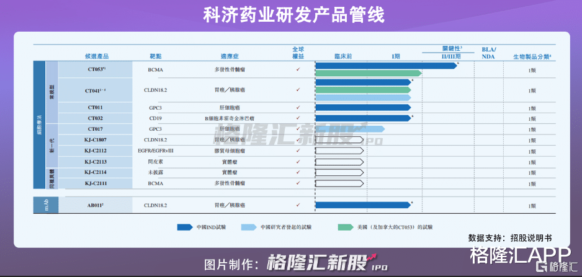Click 多發性骨髓瘤 in the KJ-C2111 row
The height and width of the screenshot is (277, 582).
(230, 183)
